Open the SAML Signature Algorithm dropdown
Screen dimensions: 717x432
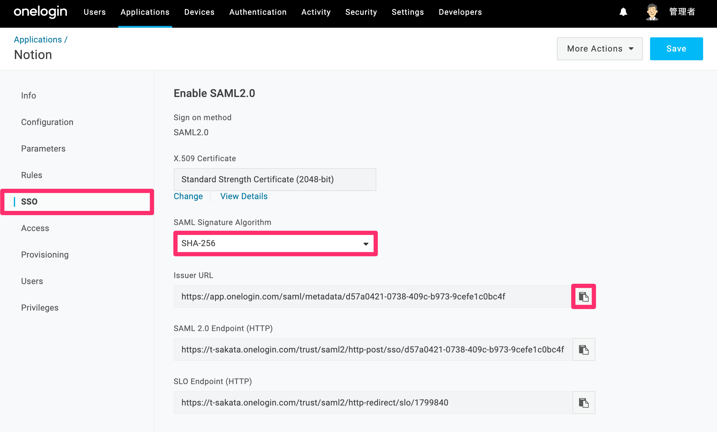point(275,243)
